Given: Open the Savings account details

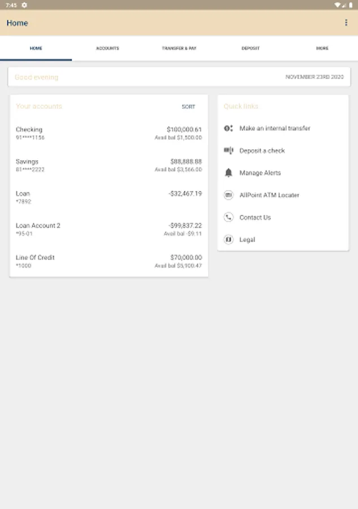Looking at the screenshot, I should 109,165.
